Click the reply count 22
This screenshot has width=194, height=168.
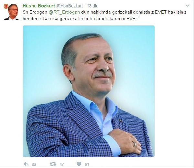coord(34,164)
